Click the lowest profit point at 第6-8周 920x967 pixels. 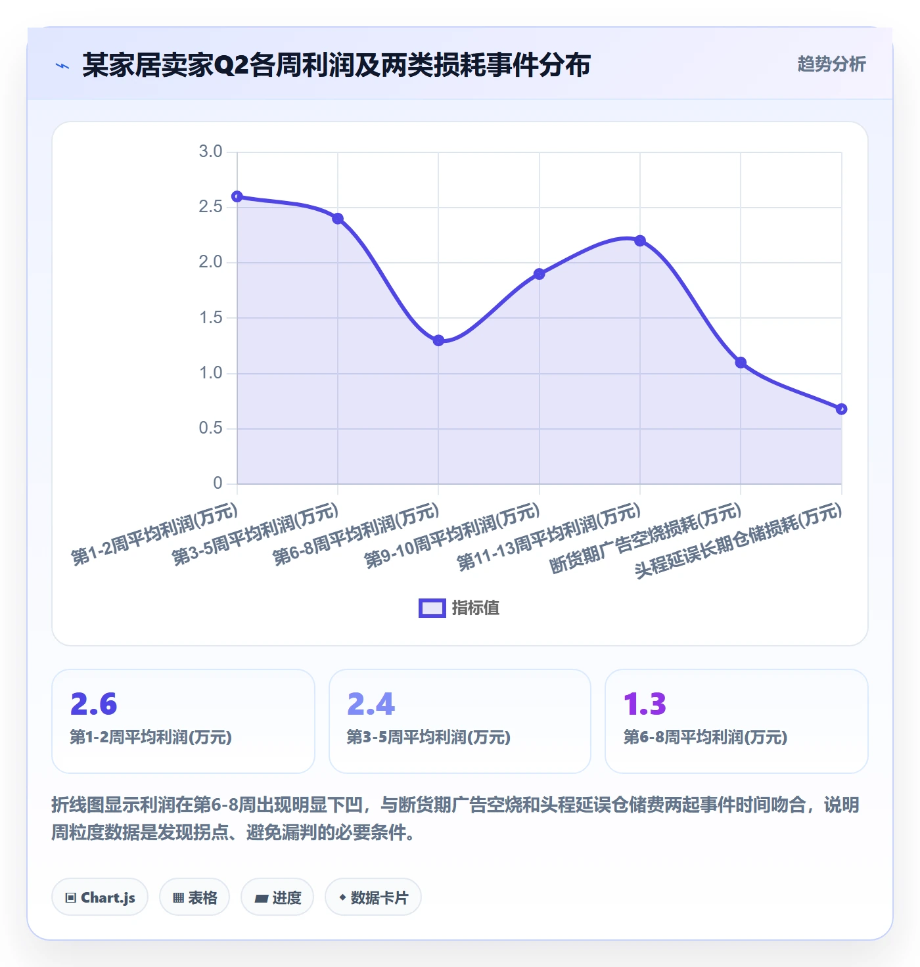tap(438, 340)
